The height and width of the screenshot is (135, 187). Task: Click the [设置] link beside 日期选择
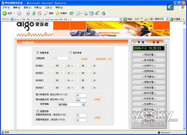(x=84, y=59)
